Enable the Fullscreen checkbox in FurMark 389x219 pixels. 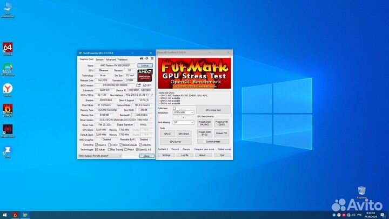click(174, 108)
